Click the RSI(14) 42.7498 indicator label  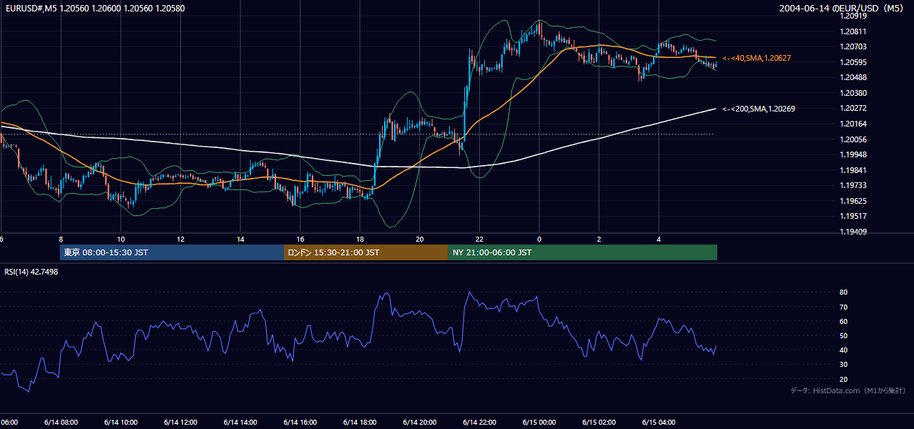31,272
